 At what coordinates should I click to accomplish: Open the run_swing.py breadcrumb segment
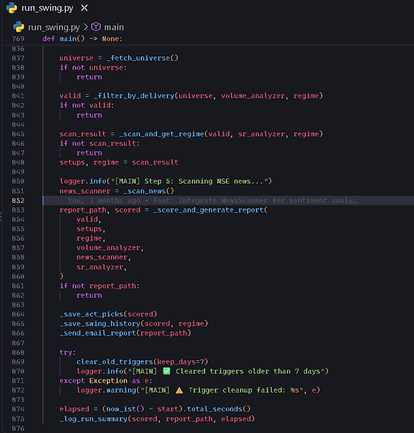click(x=54, y=27)
